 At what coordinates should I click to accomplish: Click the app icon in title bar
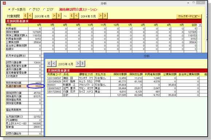(4, 3)
